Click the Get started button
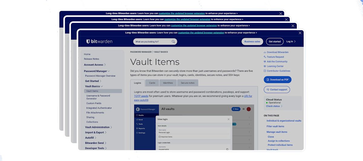This screenshot has width=363, height=161. (275, 42)
